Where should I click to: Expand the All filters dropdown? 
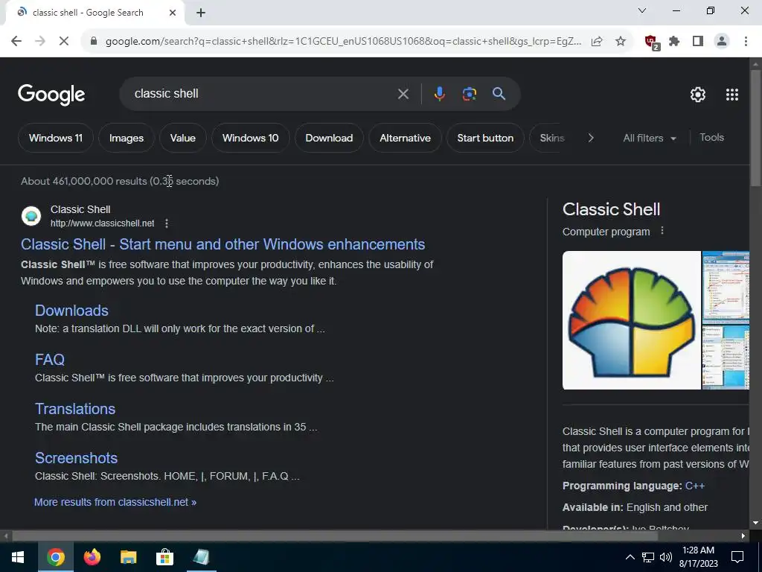click(649, 138)
